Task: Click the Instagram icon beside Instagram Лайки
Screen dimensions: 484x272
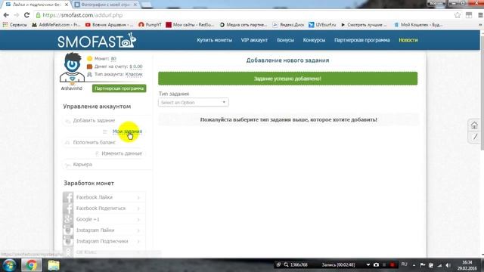Action: click(68, 230)
